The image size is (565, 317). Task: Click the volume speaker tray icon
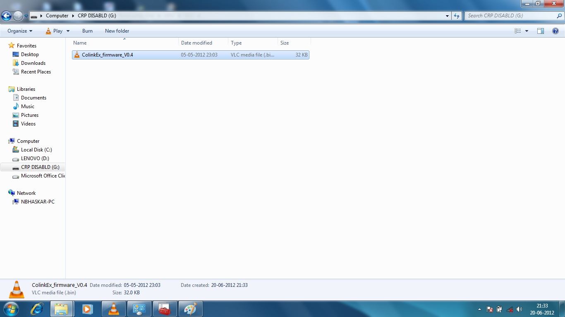pyautogui.click(x=520, y=309)
